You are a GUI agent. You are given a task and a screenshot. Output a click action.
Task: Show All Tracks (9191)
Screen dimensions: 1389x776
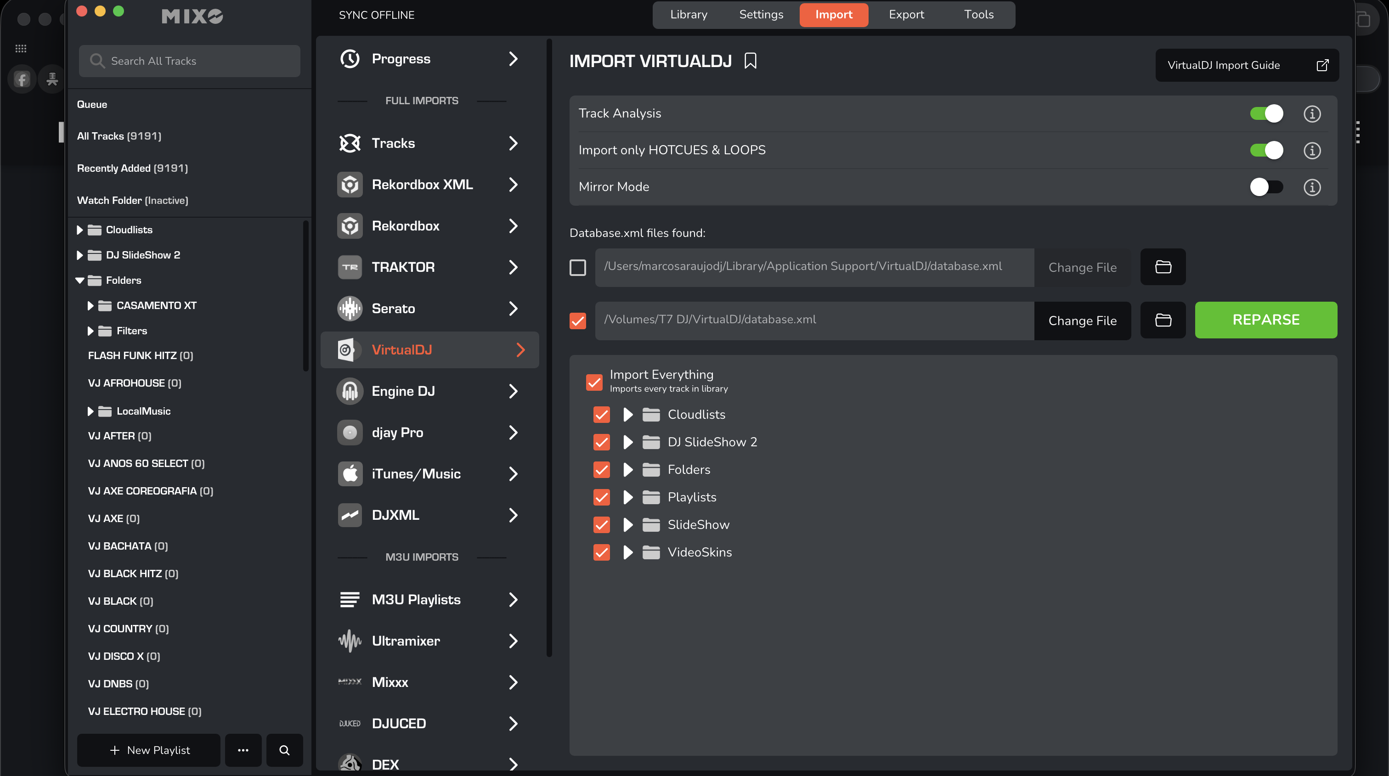[x=119, y=136]
